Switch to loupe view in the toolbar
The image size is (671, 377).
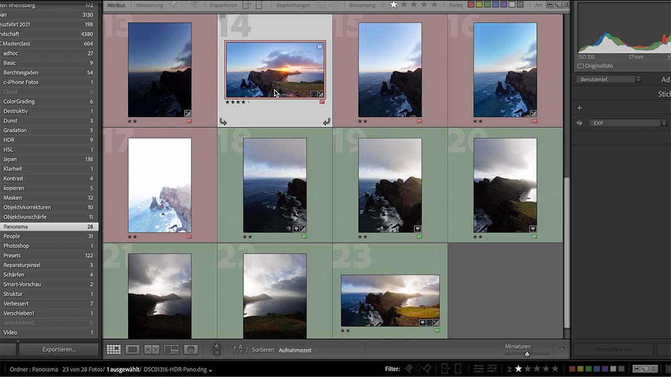(x=133, y=350)
